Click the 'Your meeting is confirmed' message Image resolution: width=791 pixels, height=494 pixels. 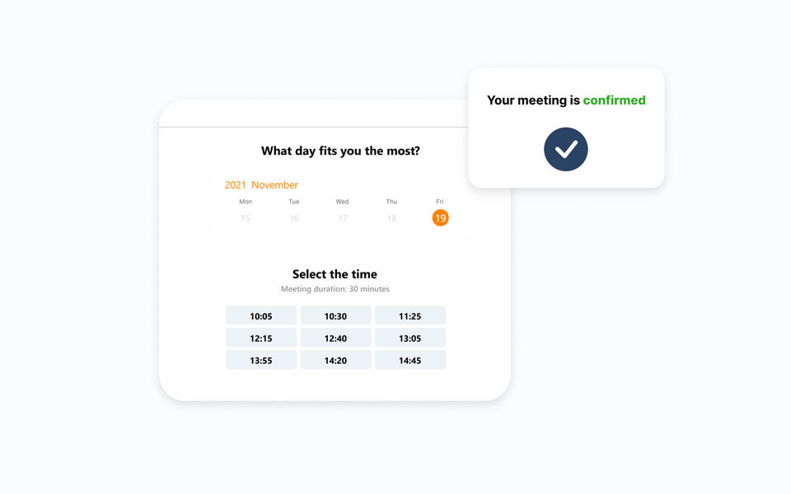pos(566,100)
